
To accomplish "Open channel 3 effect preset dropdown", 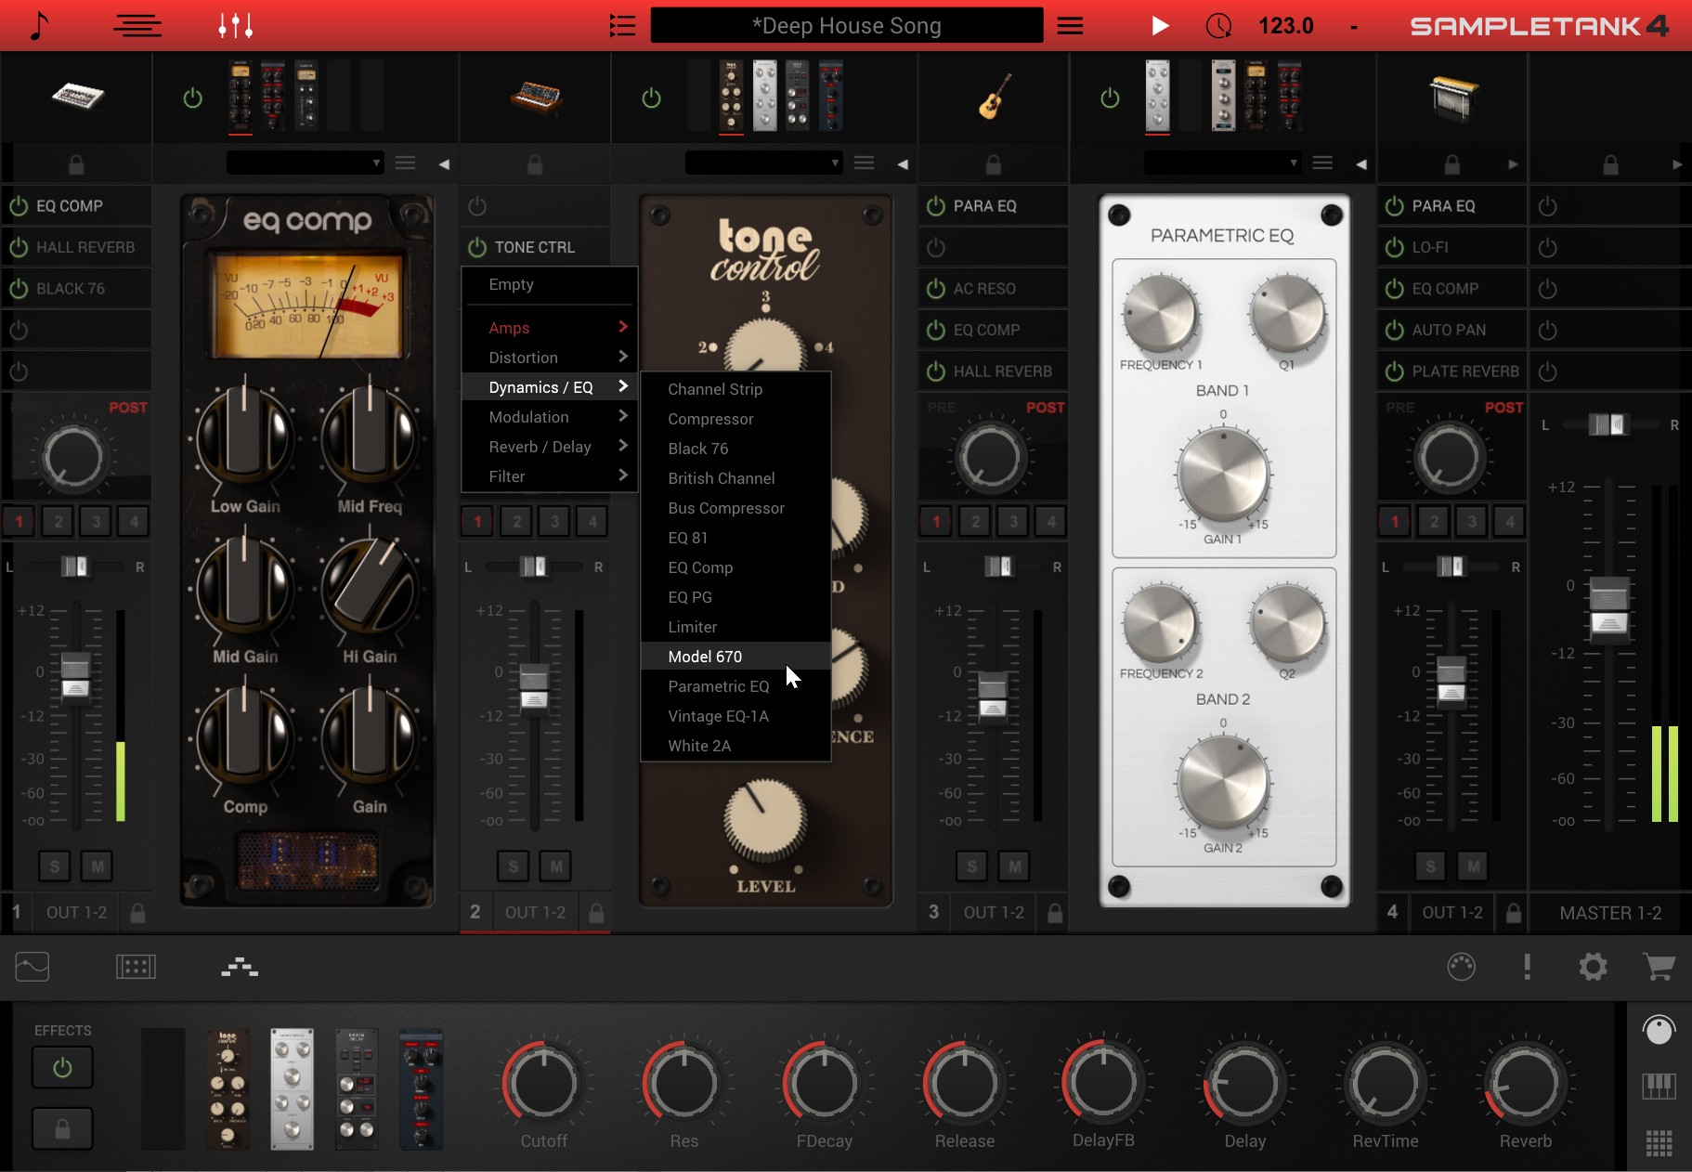I will 1222,163.
